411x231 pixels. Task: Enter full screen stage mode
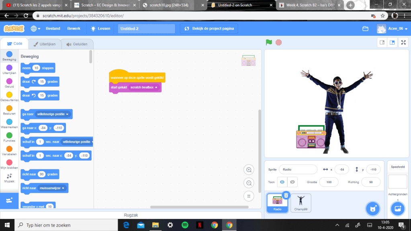(x=403, y=43)
